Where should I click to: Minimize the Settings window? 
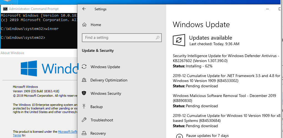click(x=268, y=9)
